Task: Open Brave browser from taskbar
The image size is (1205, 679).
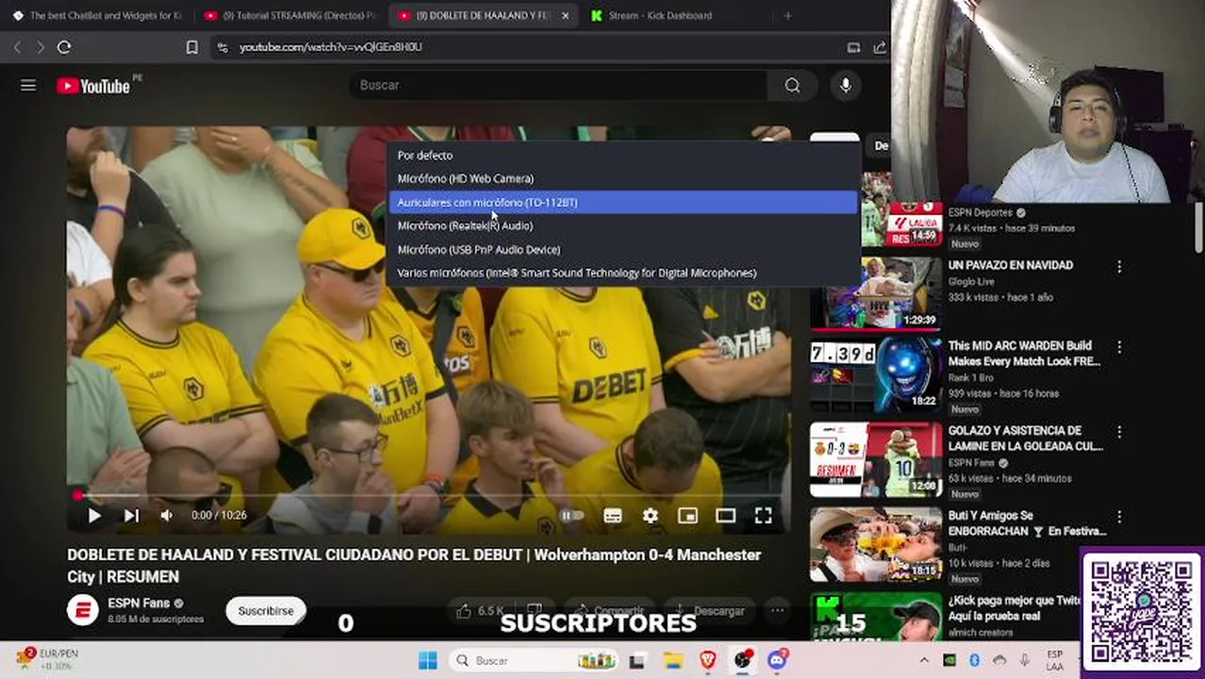Action: pyautogui.click(x=707, y=660)
